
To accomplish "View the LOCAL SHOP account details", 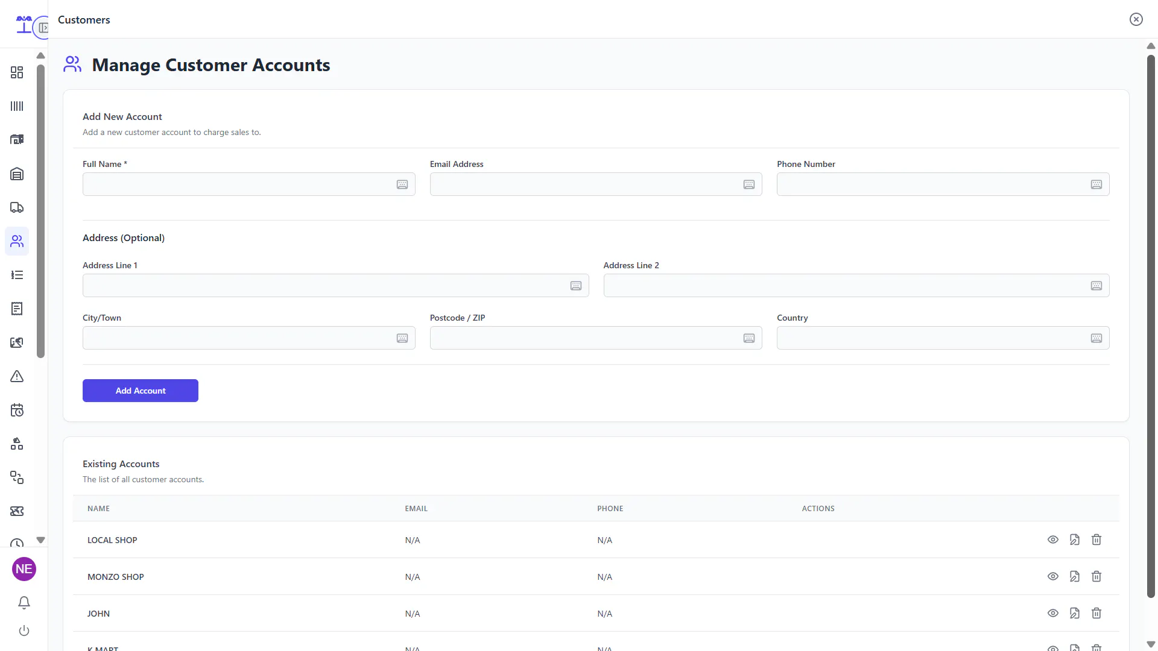I will pyautogui.click(x=1053, y=539).
